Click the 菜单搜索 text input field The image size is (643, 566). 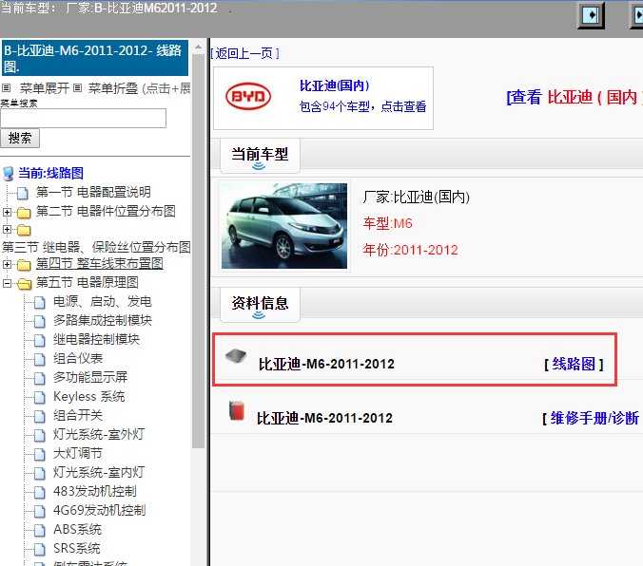[x=84, y=119]
